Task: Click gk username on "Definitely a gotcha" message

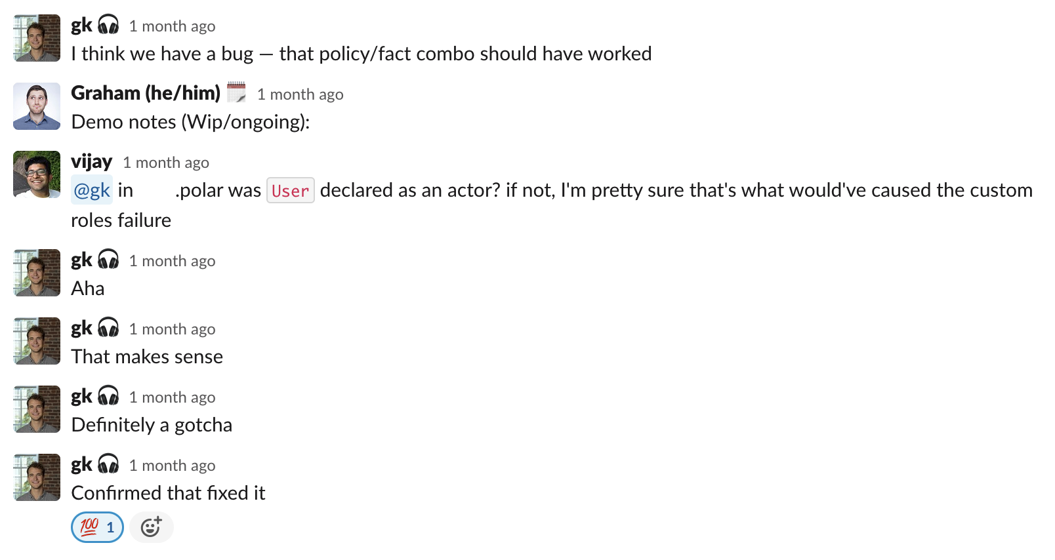Action: [81, 397]
